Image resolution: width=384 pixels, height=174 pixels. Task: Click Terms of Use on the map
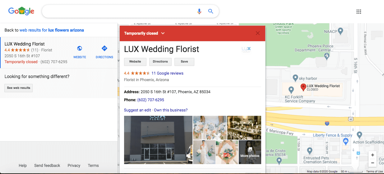coord(374,172)
